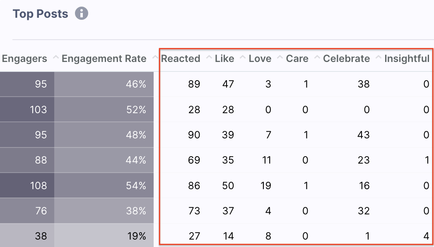Click the 90 Reacted value
The width and height of the screenshot is (434, 247).
pyautogui.click(x=194, y=135)
